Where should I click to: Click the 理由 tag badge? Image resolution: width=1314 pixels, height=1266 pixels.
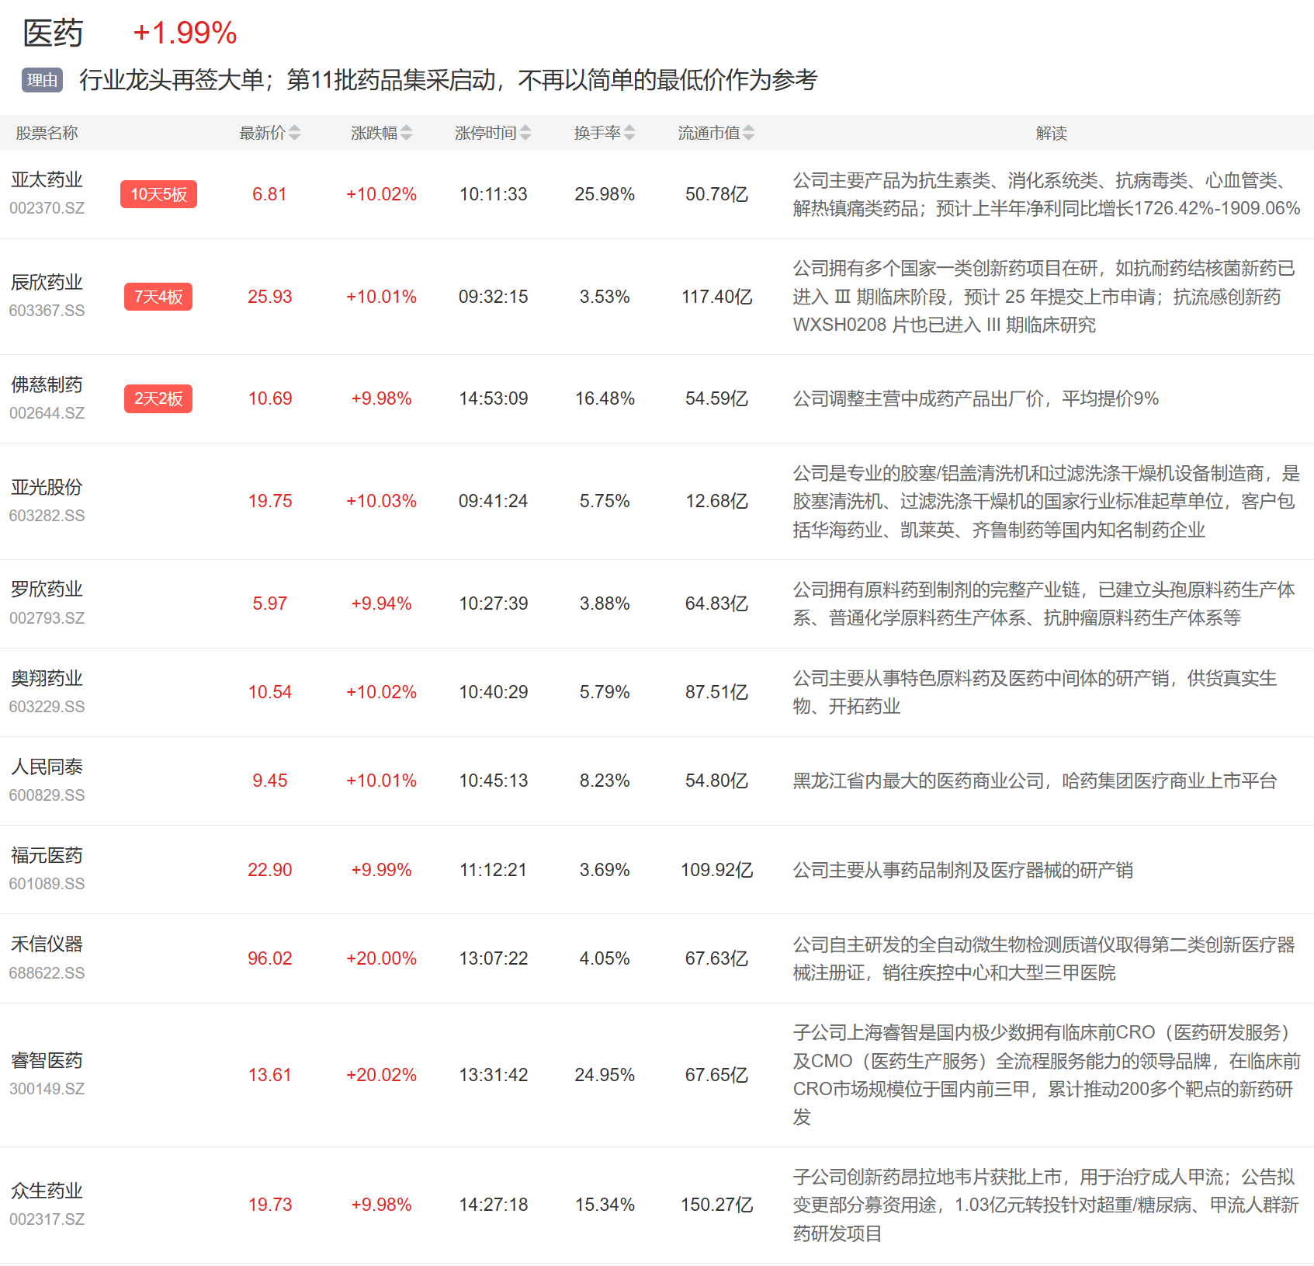click(x=42, y=80)
